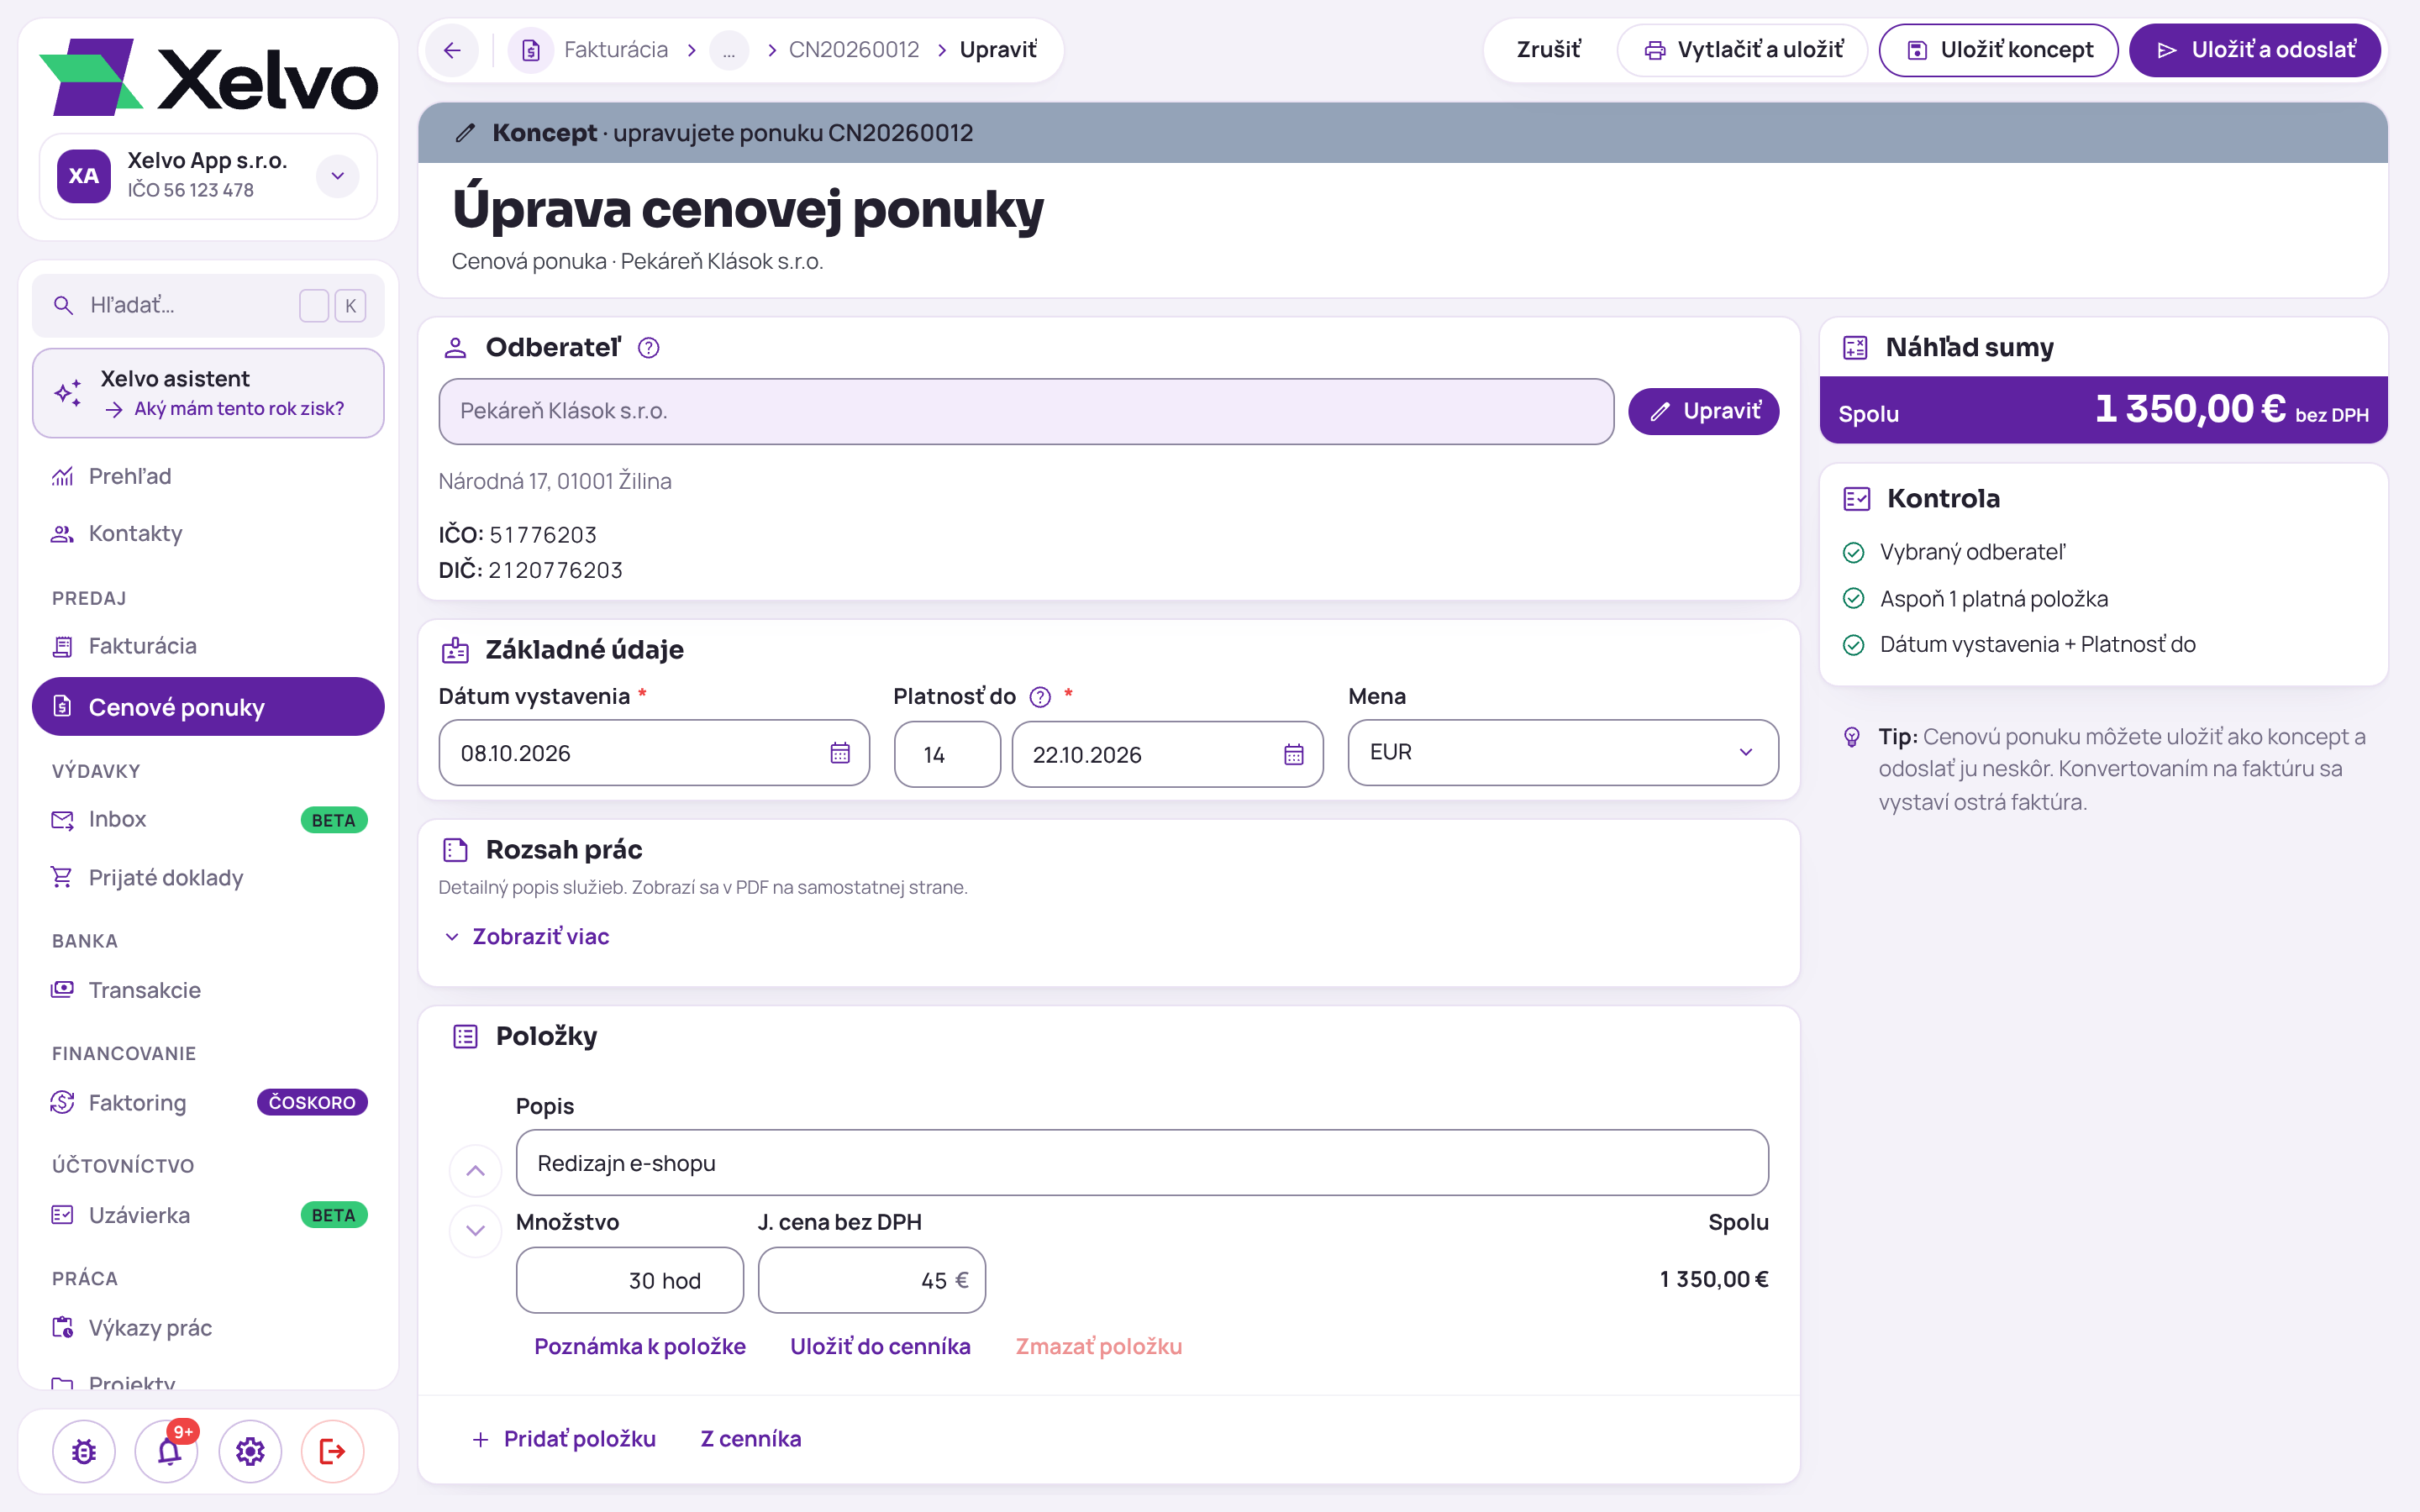Open Prehľad in the sidebar
The height and width of the screenshot is (1512, 2420).
click(x=208, y=476)
